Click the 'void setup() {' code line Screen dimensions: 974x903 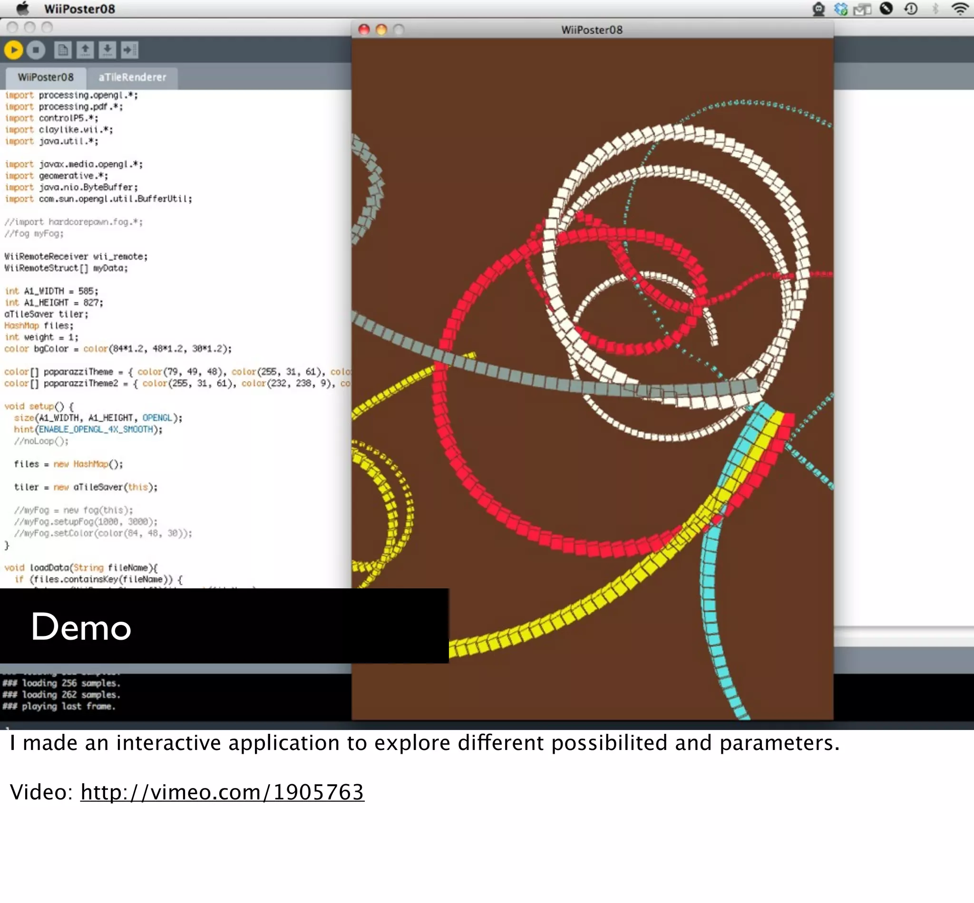(39, 406)
